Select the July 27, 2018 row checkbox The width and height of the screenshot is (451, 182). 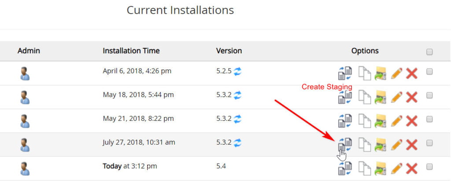click(x=429, y=143)
